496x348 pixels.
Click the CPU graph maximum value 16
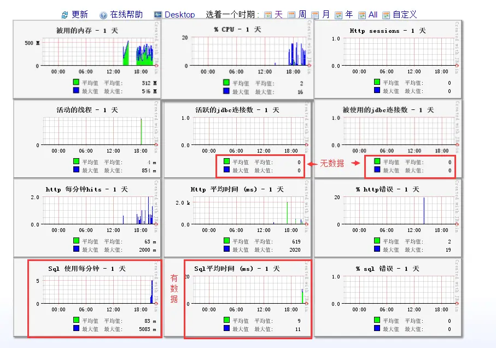(300, 92)
